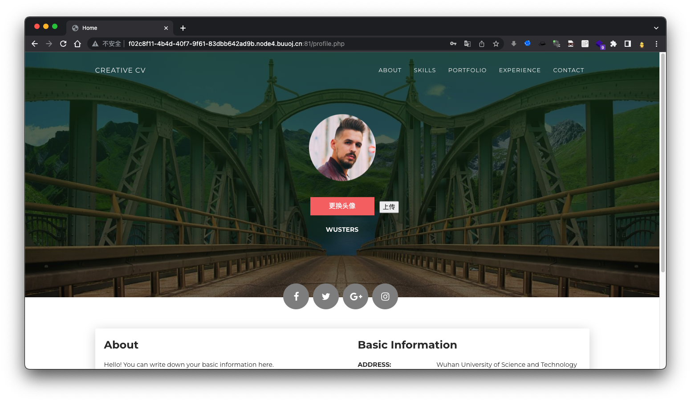The image size is (691, 402).
Task: Open the Facebook social link
Action: coord(296,296)
